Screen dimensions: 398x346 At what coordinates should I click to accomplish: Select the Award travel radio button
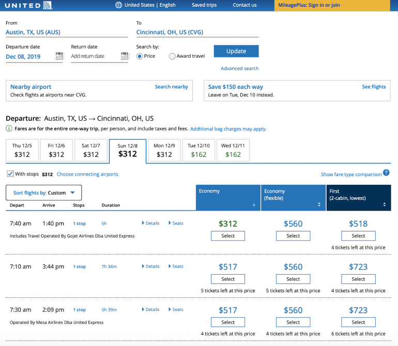pyautogui.click(x=172, y=56)
